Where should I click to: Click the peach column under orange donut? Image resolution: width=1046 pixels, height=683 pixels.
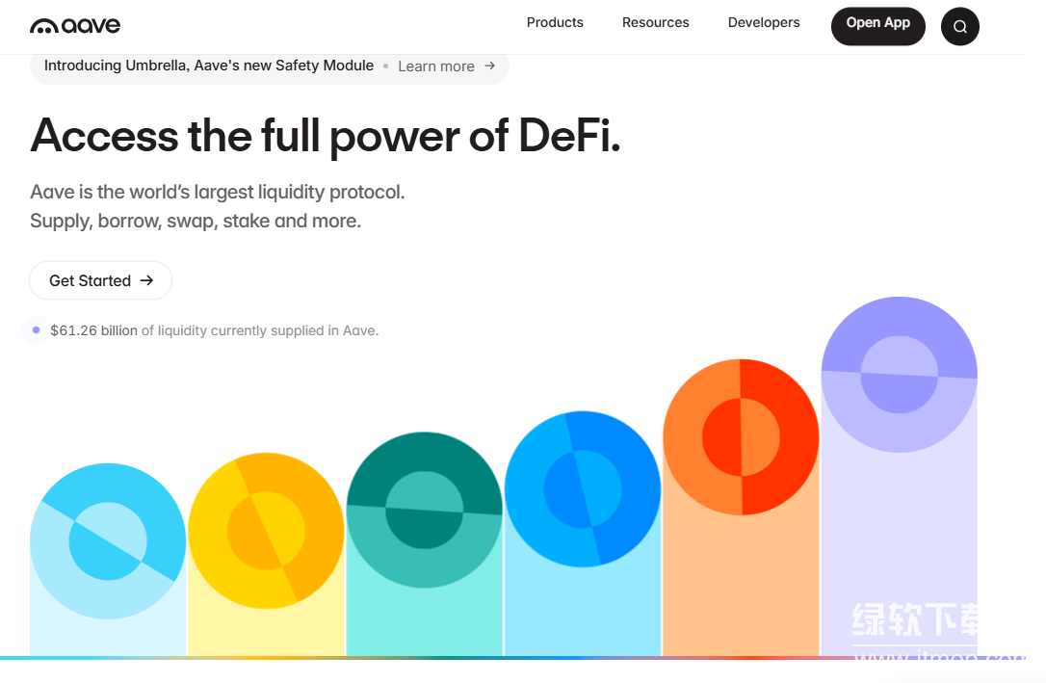741,588
